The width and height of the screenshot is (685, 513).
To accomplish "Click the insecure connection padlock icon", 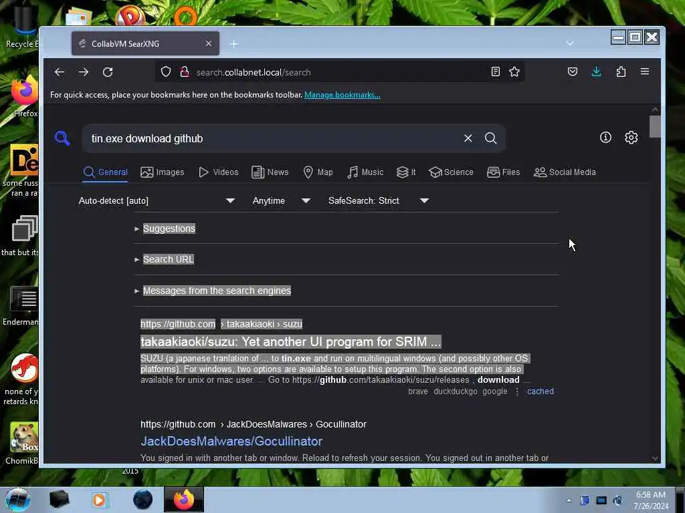I will (185, 72).
